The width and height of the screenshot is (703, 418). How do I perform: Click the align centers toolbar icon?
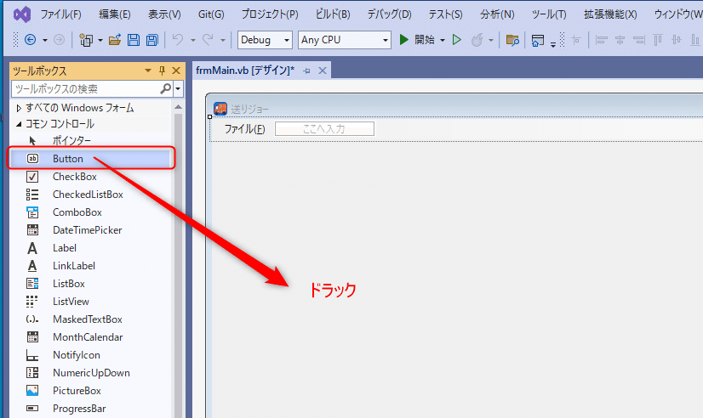coord(620,40)
